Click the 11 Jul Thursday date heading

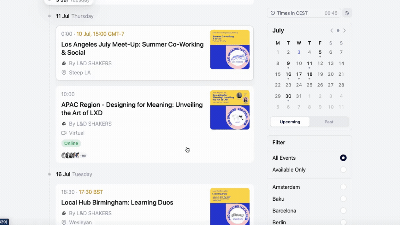[75, 16]
